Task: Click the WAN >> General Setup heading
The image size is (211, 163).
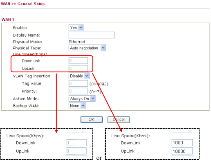Action: [23, 4]
